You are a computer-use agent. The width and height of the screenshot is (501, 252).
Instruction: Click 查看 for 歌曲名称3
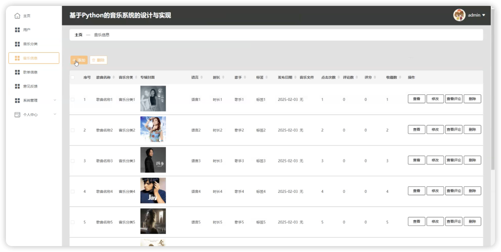click(x=416, y=160)
